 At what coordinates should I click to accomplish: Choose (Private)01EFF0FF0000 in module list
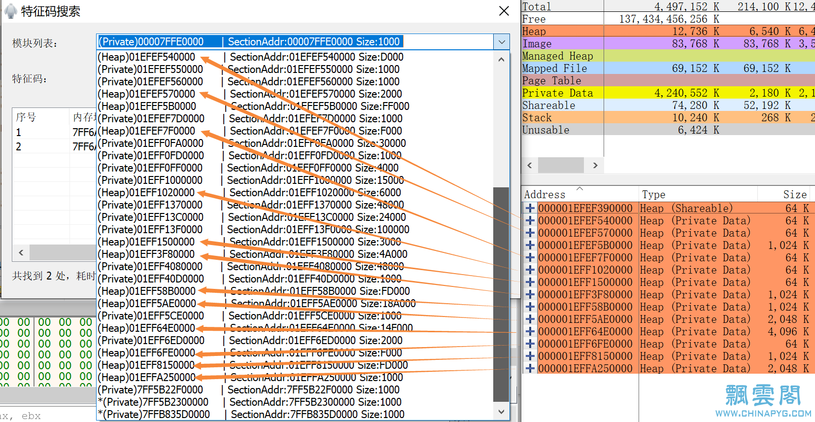[x=295, y=168]
